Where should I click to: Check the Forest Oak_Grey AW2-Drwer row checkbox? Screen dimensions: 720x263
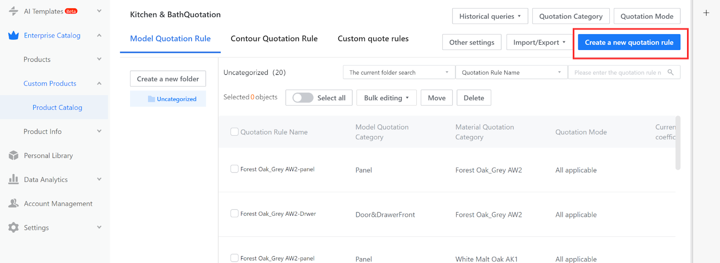[x=234, y=213]
